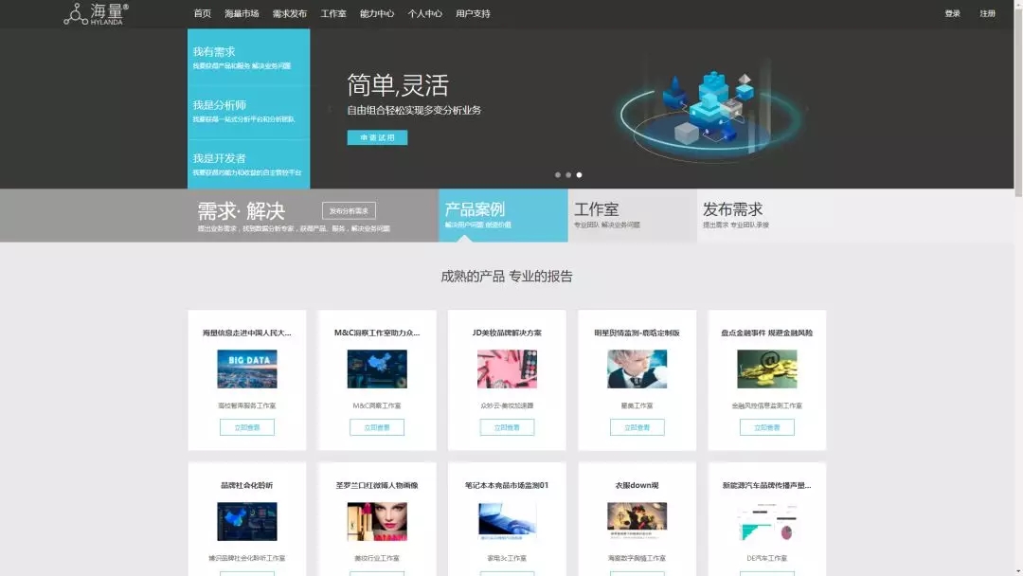Click 立即查看 under the M&C洞察工作室 card
The image size is (1023, 576).
377,427
